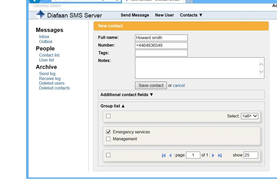Open Deleted contacts link
The width and height of the screenshot is (277, 179).
click(x=55, y=88)
